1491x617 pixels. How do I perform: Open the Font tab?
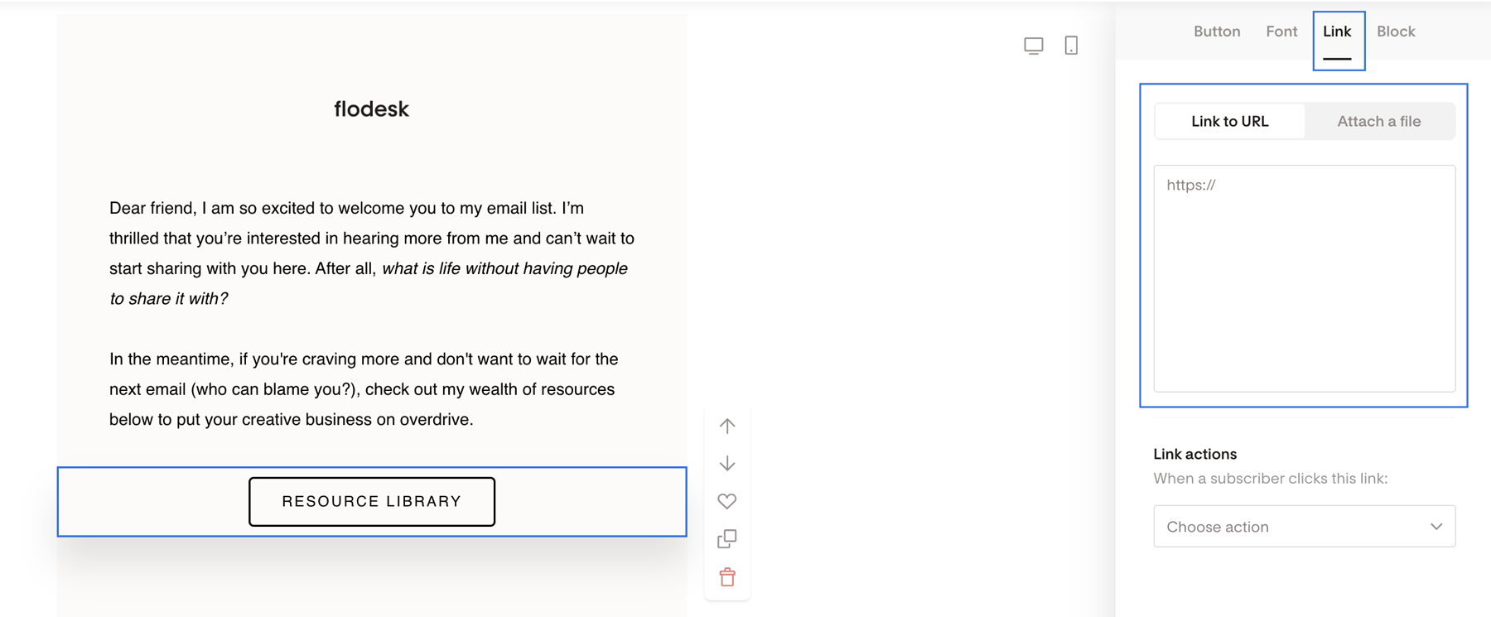pyautogui.click(x=1281, y=31)
